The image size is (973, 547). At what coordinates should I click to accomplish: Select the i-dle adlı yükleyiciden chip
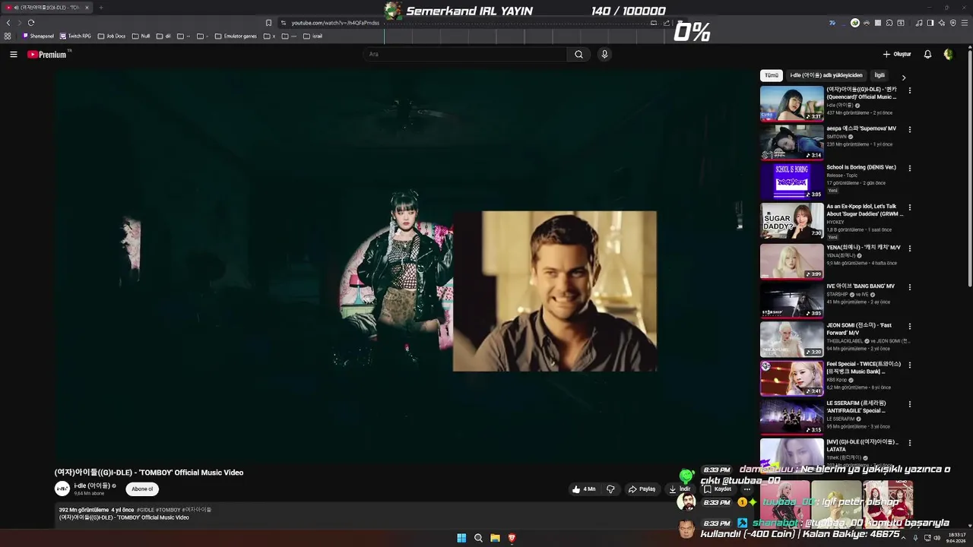826,75
